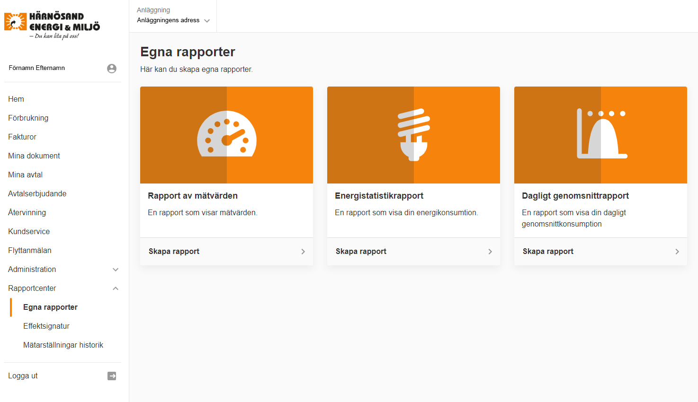Viewport: 698px width, 402px height.
Task: Click arrow beside Rapport av mätvärden Skapa rapport
Action: (x=303, y=252)
